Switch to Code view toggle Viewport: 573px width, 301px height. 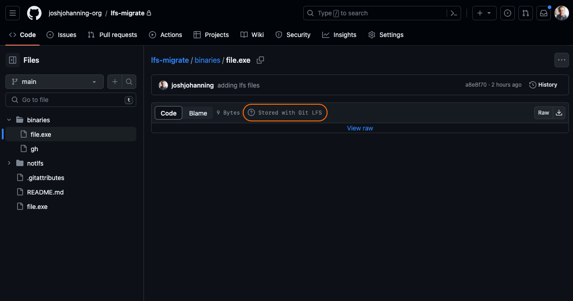(x=168, y=113)
